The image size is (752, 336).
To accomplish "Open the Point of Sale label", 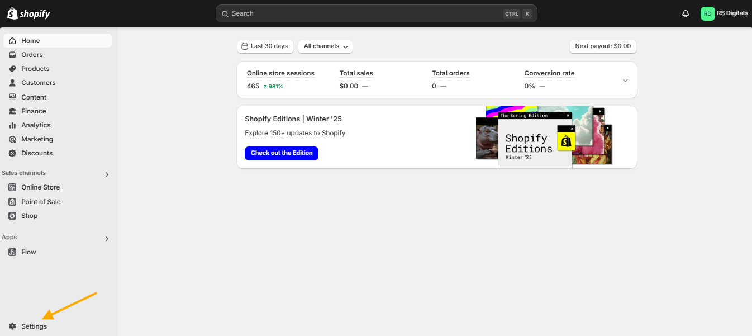I will coord(41,202).
